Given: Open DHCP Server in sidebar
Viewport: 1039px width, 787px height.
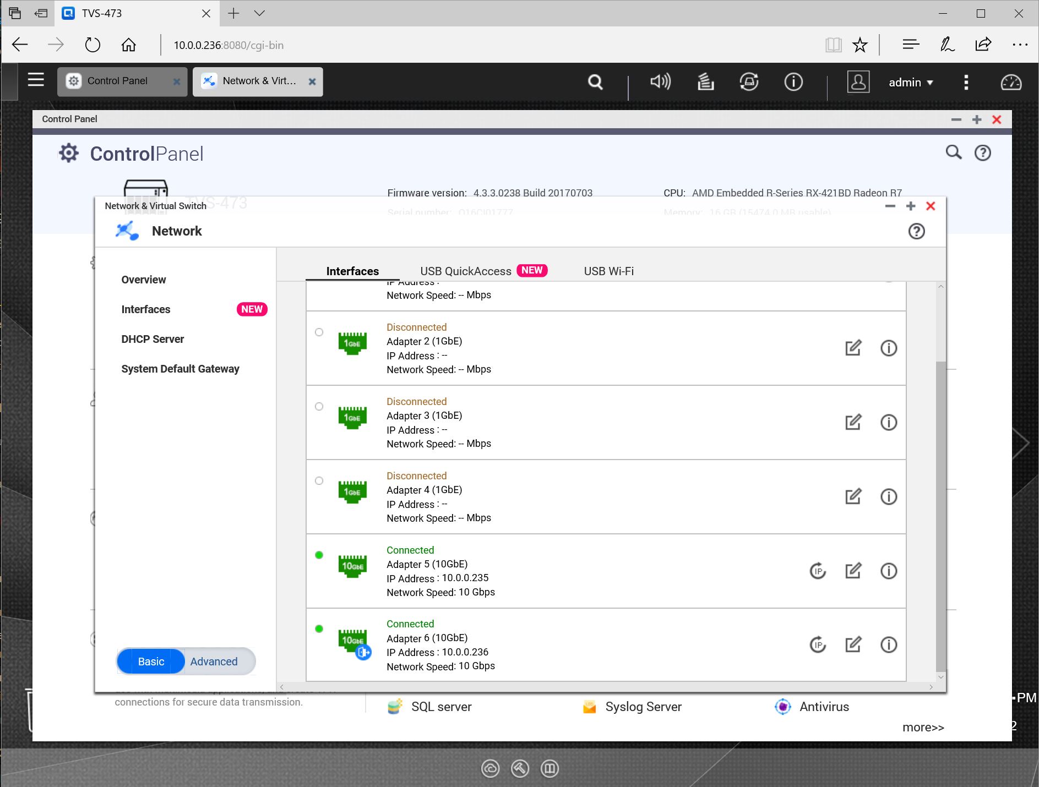Looking at the screenshot, I should 153,339.
